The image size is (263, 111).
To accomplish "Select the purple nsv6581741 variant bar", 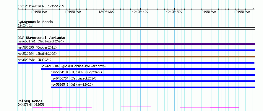I will click(136, 44).
